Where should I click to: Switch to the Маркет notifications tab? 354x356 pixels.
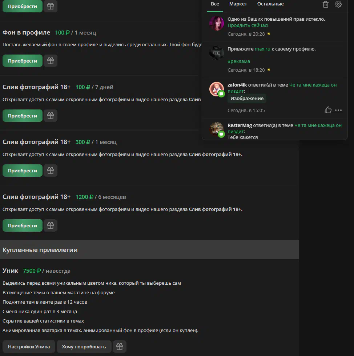[x=238, y=4]
